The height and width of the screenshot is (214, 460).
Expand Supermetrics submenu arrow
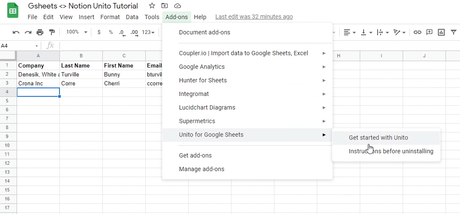coord(324,121)
